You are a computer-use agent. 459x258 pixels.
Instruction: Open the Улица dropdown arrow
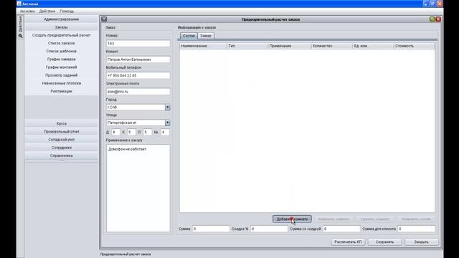pyautogui.click(x=167, y=123)
